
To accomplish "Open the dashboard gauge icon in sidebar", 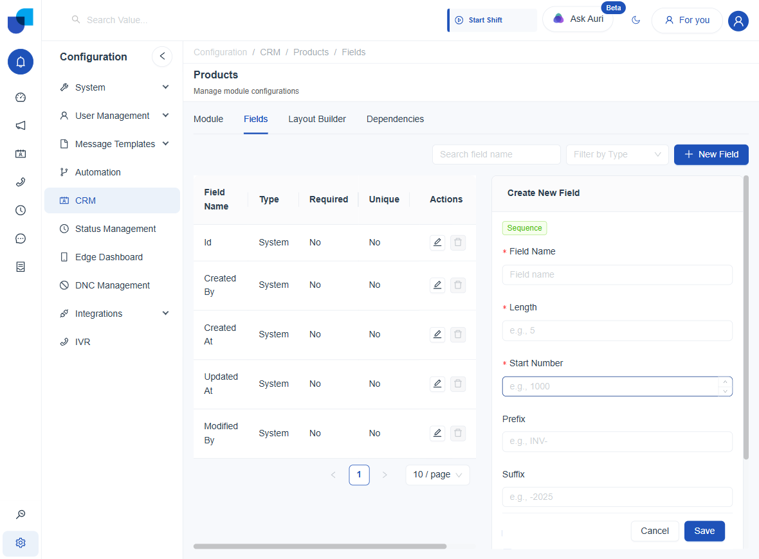I will pos(21,97).
